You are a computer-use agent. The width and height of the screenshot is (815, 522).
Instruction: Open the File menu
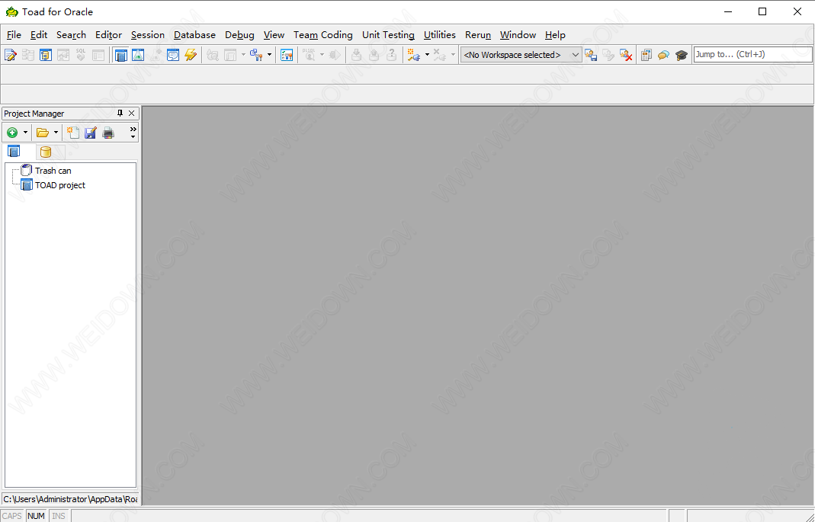click(14, 35)
